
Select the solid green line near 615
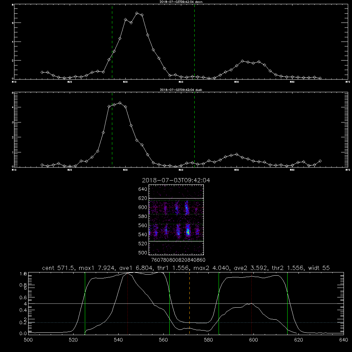(287, 303)
